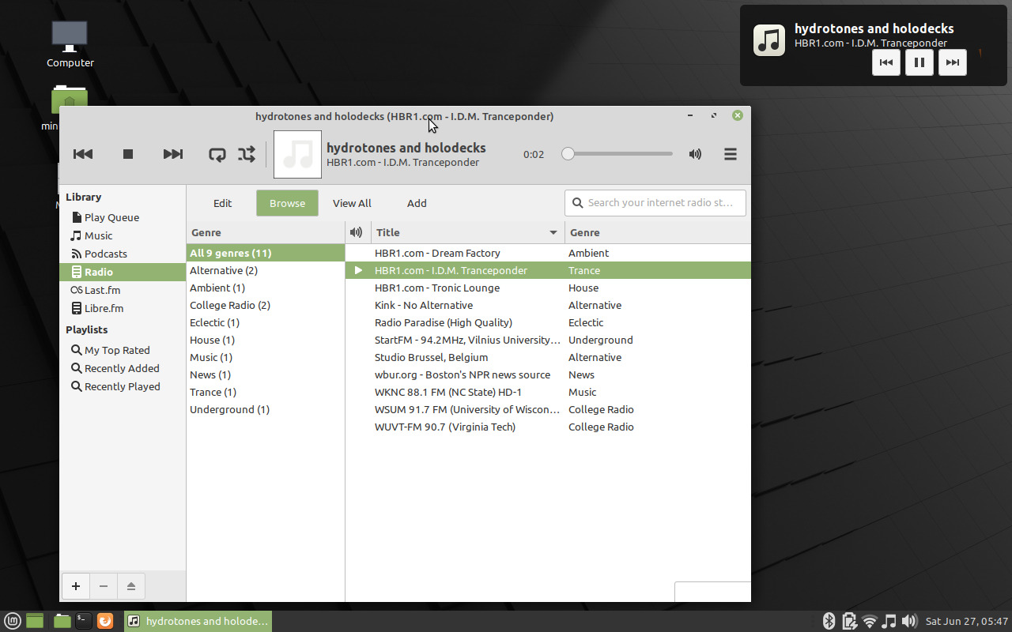Select All 9 genres (11) filter
Screen dimensions: 1012x632
coord(266,253)
